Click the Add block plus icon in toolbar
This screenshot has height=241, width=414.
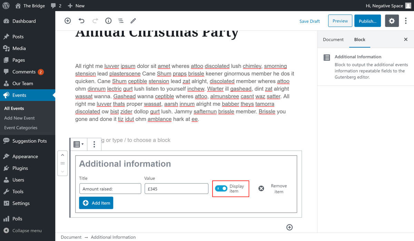coord(68,21)
